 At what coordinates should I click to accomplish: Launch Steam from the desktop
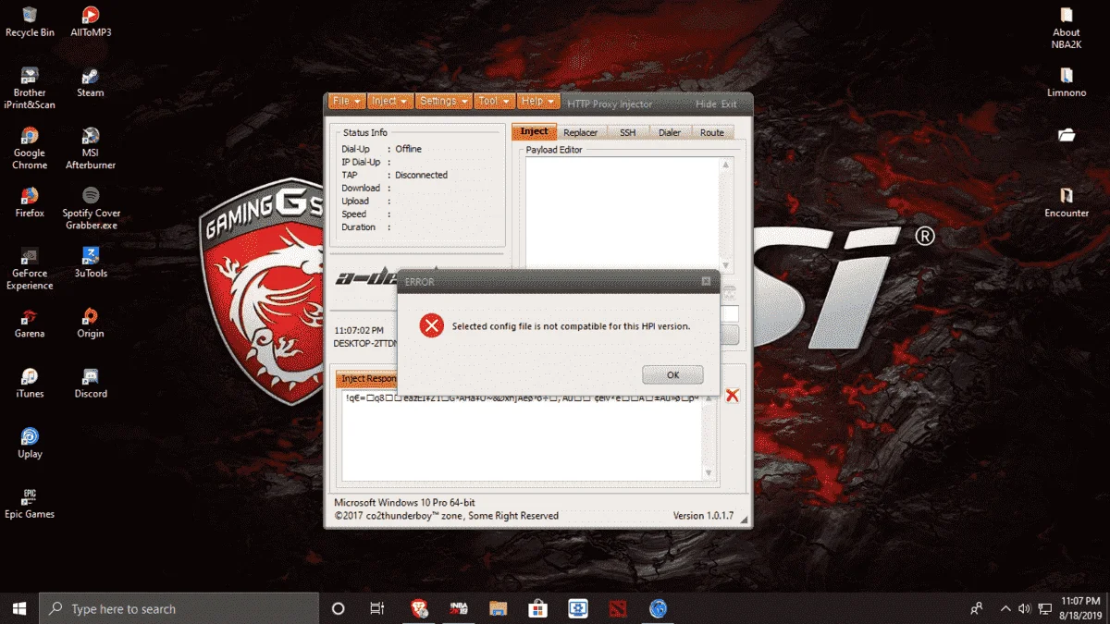coord(91,81)
